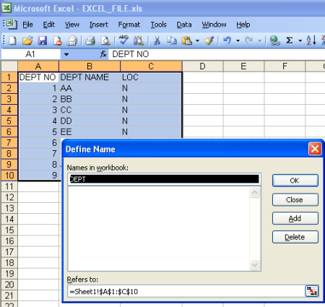The image size is (325, 307).
Task: Select row 15 header
Action: tap(9, 230)
